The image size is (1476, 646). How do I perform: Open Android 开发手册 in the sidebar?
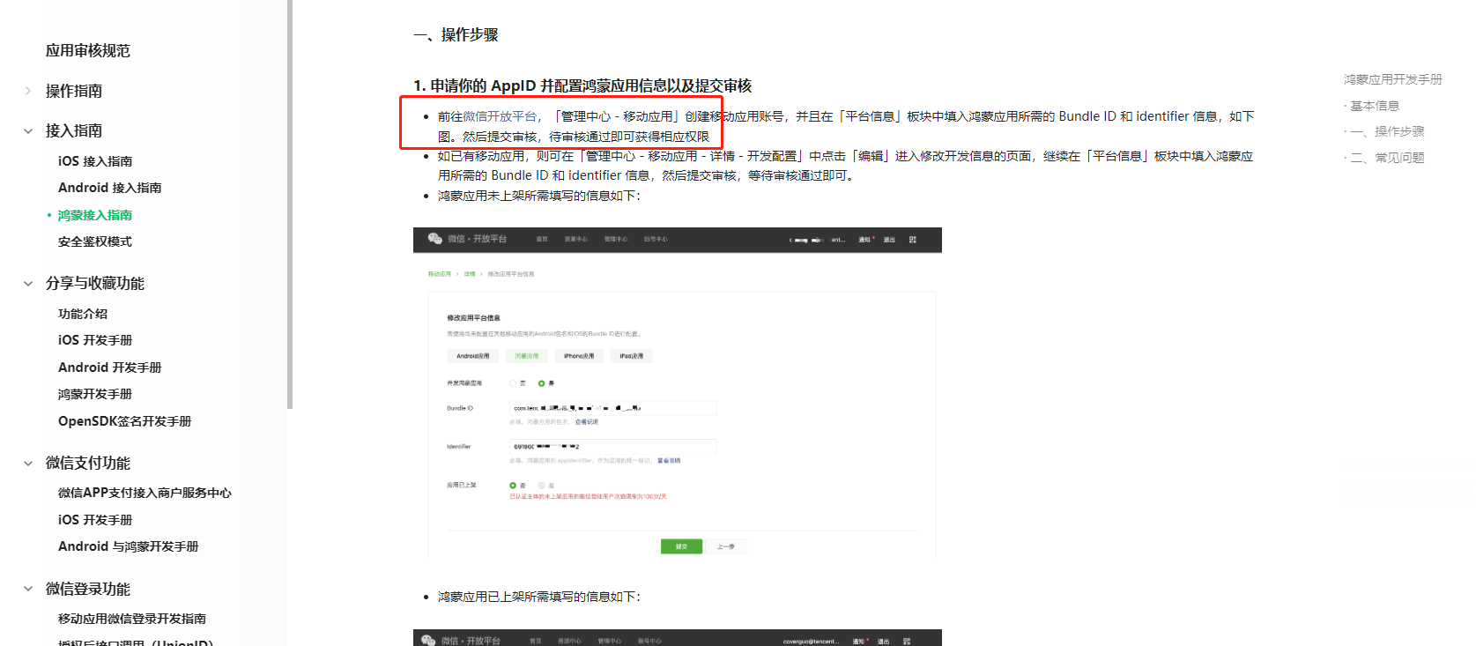(110, 368)
